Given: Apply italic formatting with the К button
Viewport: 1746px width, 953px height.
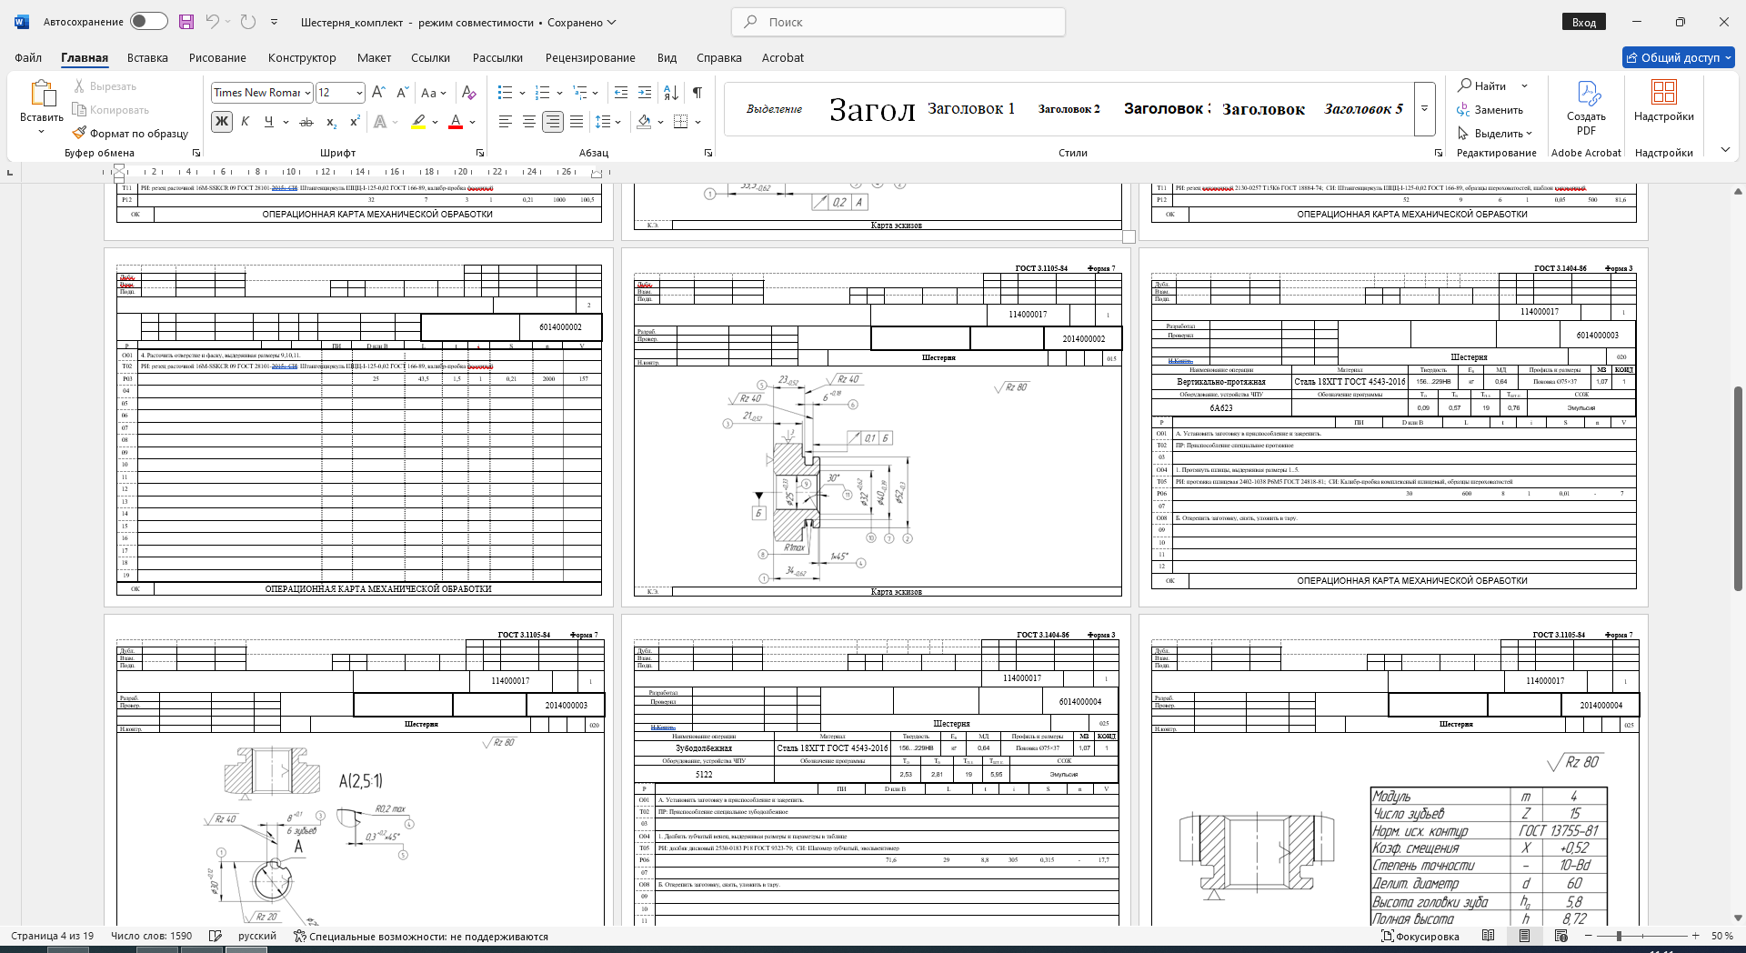Looking at the screenshot, I should click(x=246, y=122).
